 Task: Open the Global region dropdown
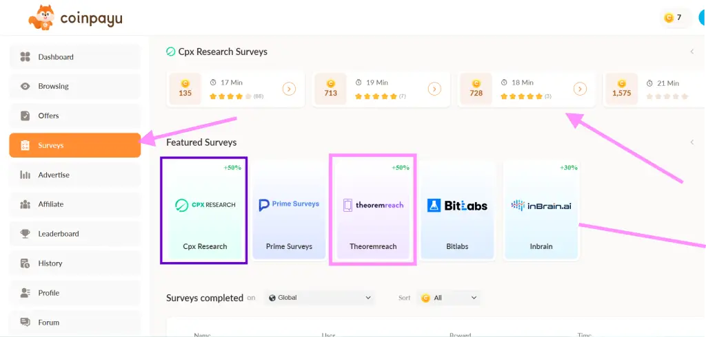(x=320, y=298)
